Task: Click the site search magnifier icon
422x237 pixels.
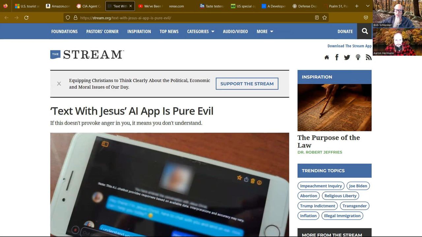Action: click(x=365, y=31)
